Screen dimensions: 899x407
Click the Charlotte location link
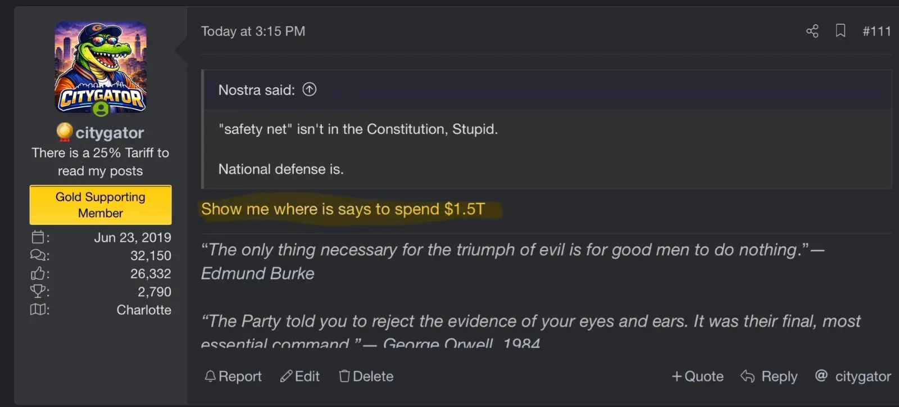click(x=144, y=310)
